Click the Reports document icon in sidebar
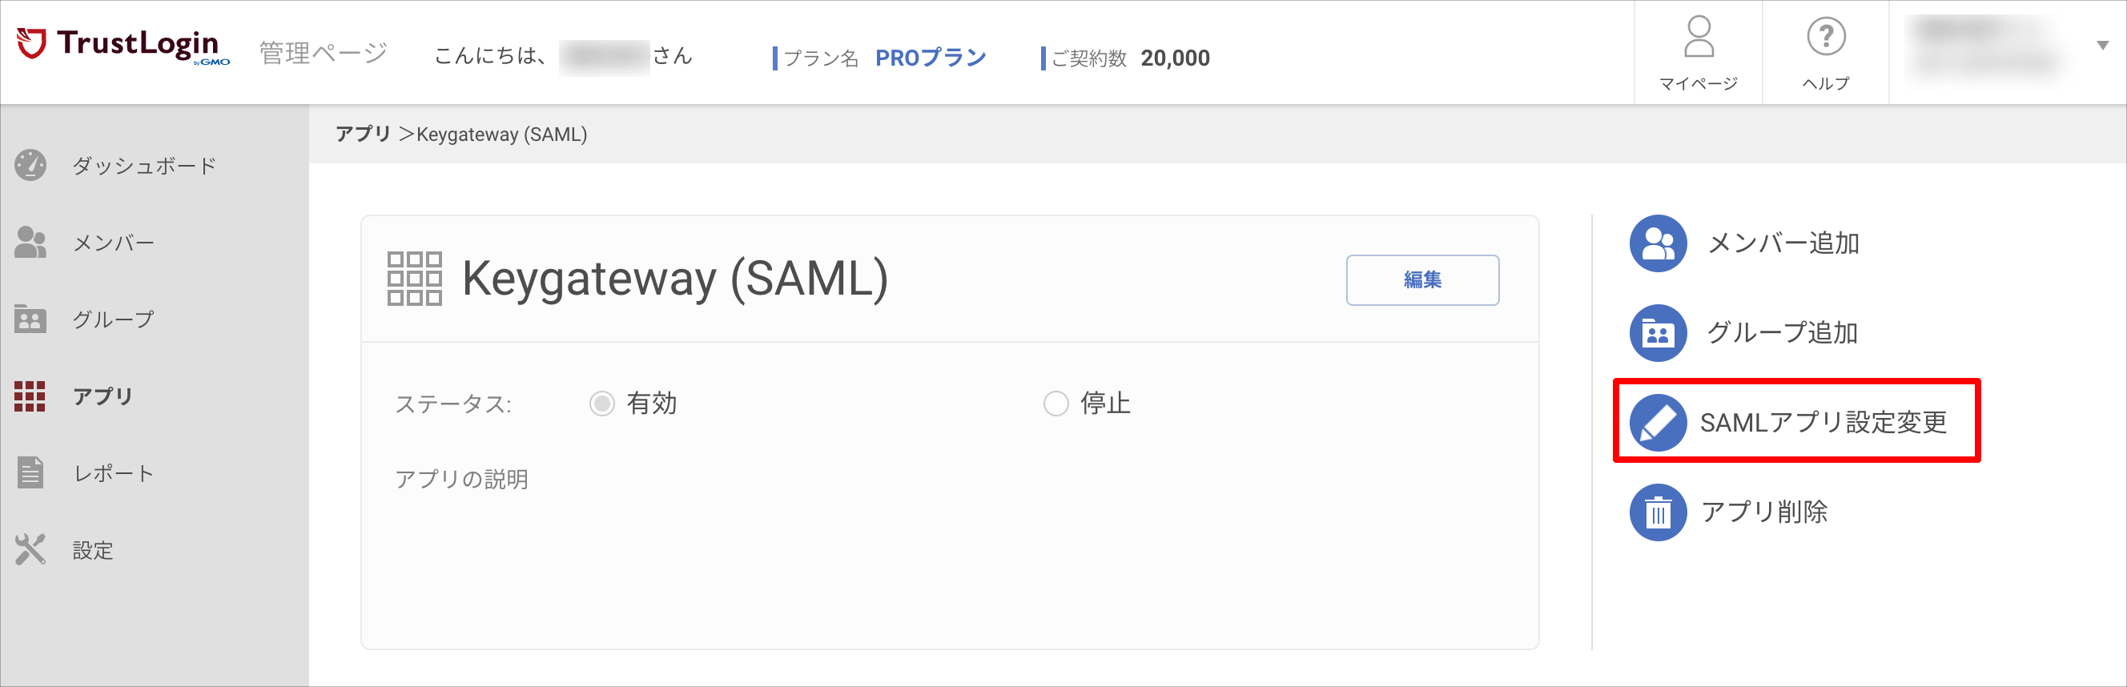The width and height of the screenshot is (2127, 687). [x=30, y=473]
